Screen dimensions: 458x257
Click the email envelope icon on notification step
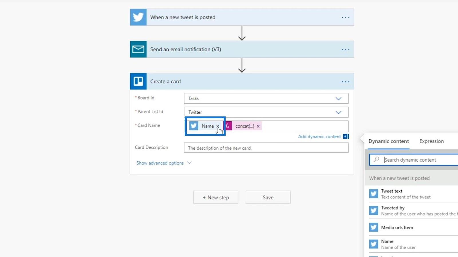138,49
